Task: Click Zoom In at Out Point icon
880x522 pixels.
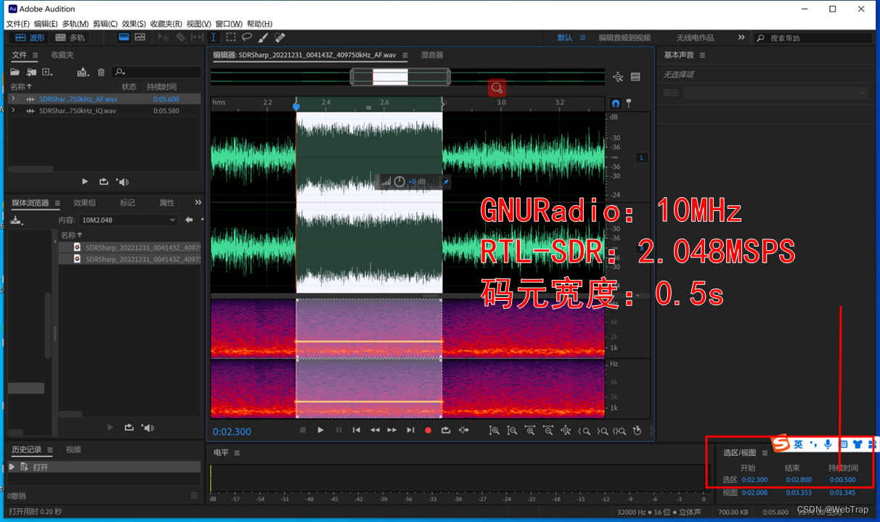Action: coord(602,431)
